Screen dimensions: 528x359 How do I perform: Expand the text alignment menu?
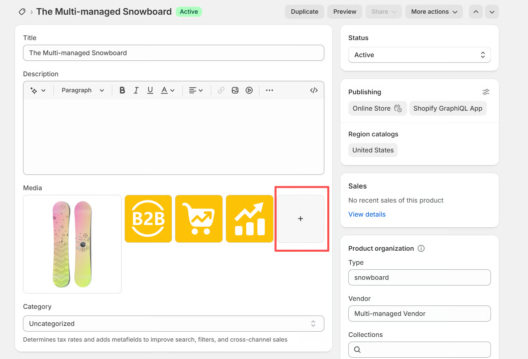(x=196, y=90)
